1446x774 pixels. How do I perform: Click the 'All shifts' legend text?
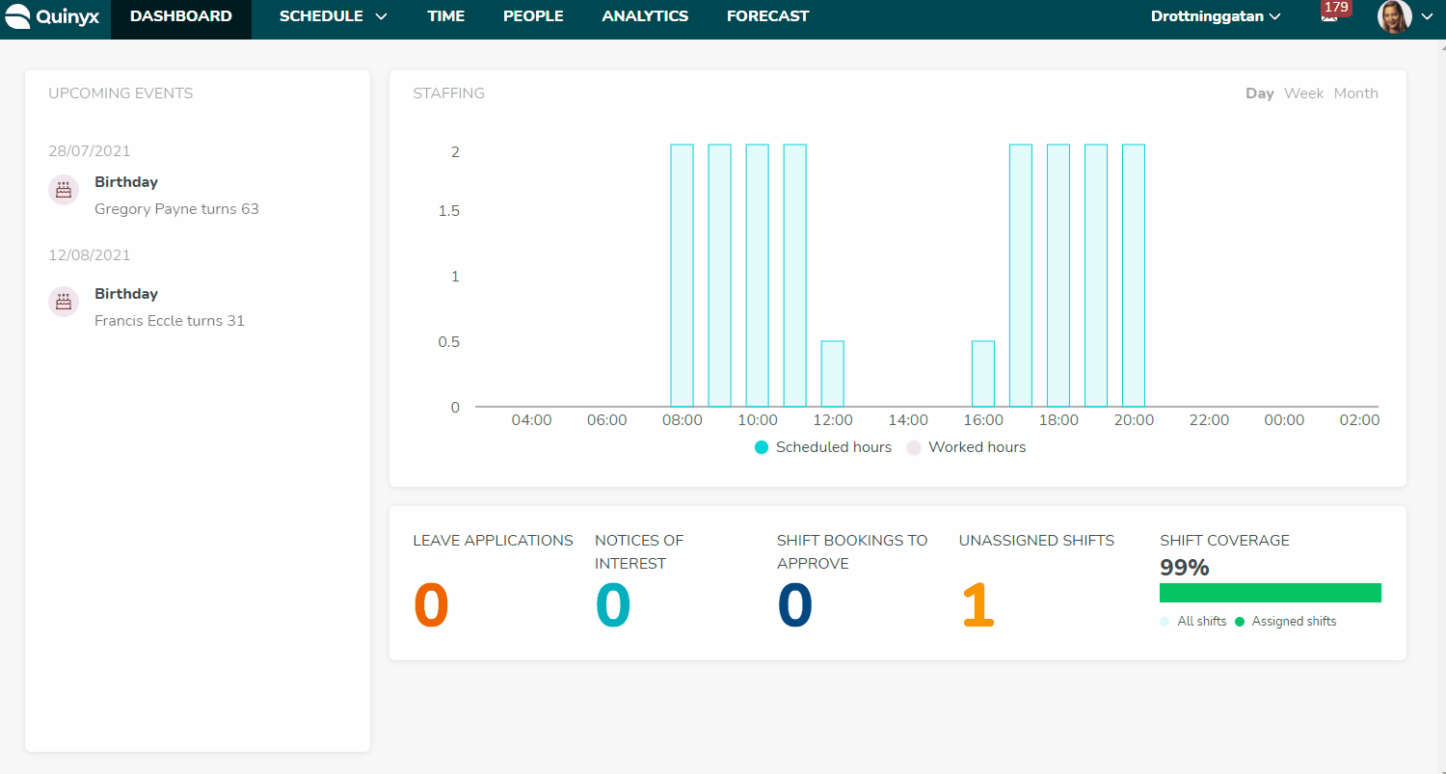tap(1202, 622)
